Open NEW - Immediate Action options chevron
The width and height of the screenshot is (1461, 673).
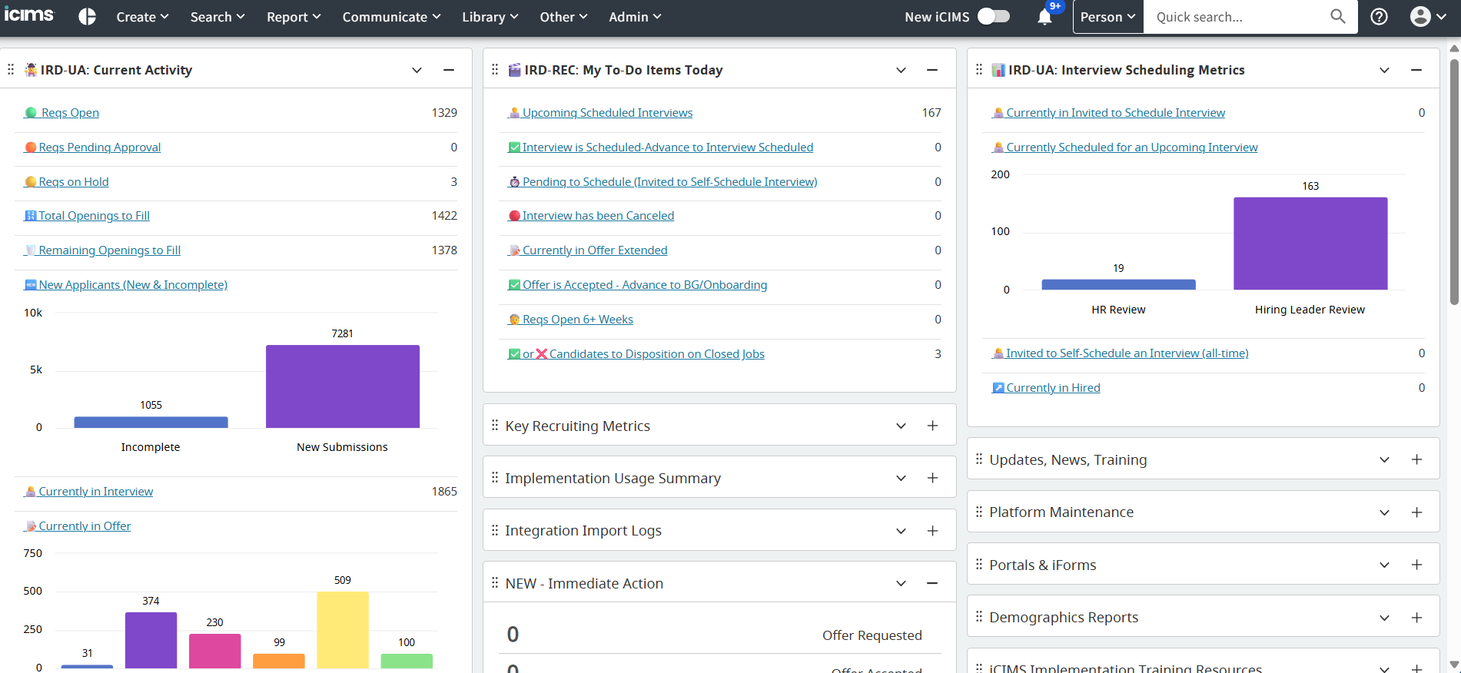pos(901,583)
